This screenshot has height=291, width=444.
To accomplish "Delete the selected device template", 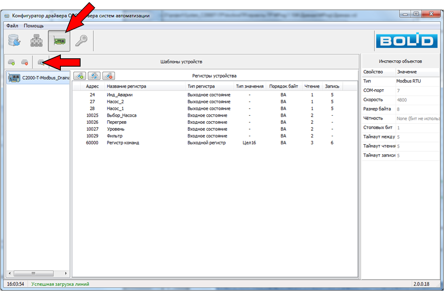I will pyautogui.click(x=25, y=62).
